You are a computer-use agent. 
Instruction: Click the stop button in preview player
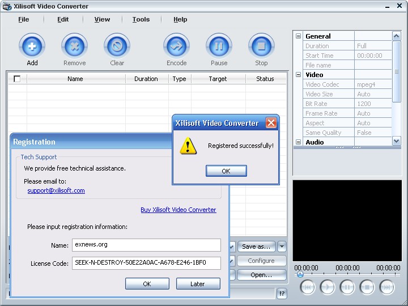point(367,287)
